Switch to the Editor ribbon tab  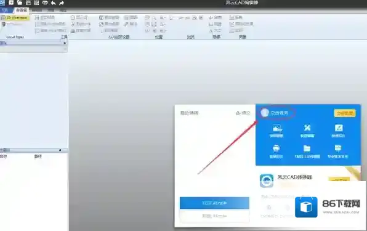(x=37, y=10)
